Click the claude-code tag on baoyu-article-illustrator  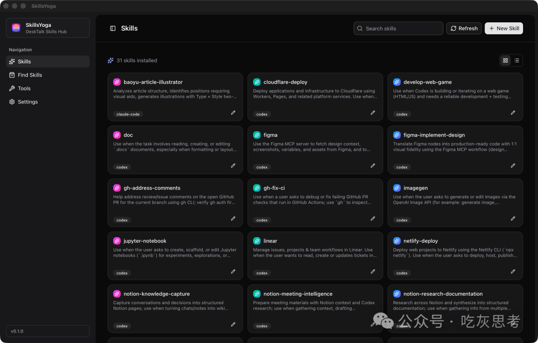128,114
